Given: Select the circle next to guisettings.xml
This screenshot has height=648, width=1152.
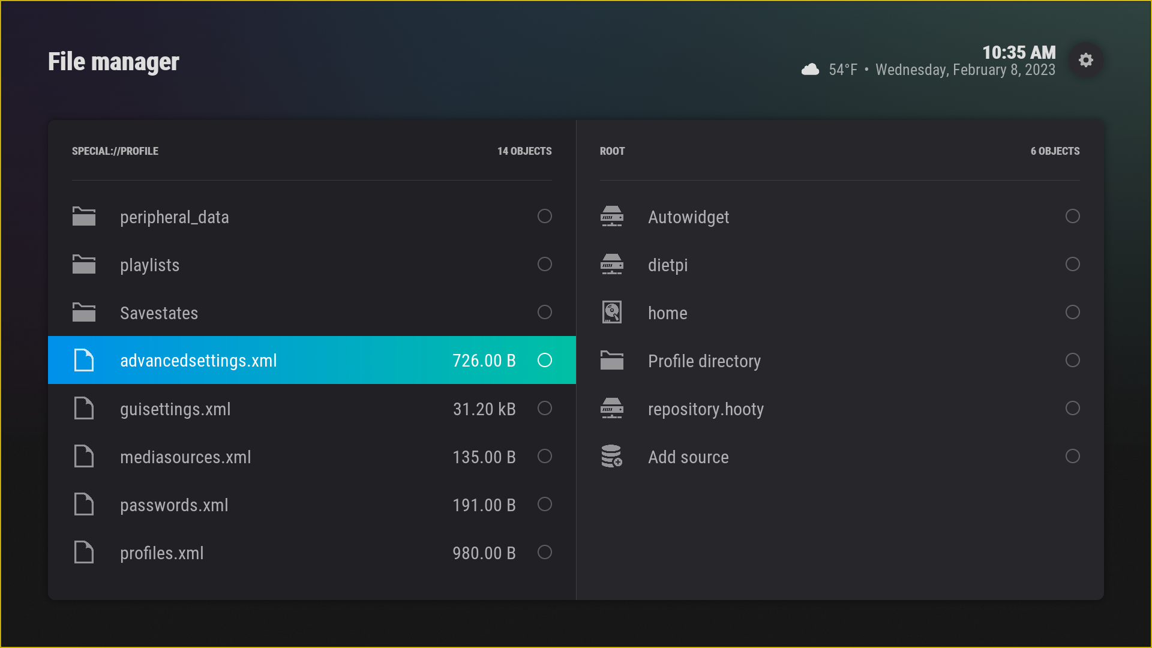Looking at the screenshot, I should coord(544,409).
